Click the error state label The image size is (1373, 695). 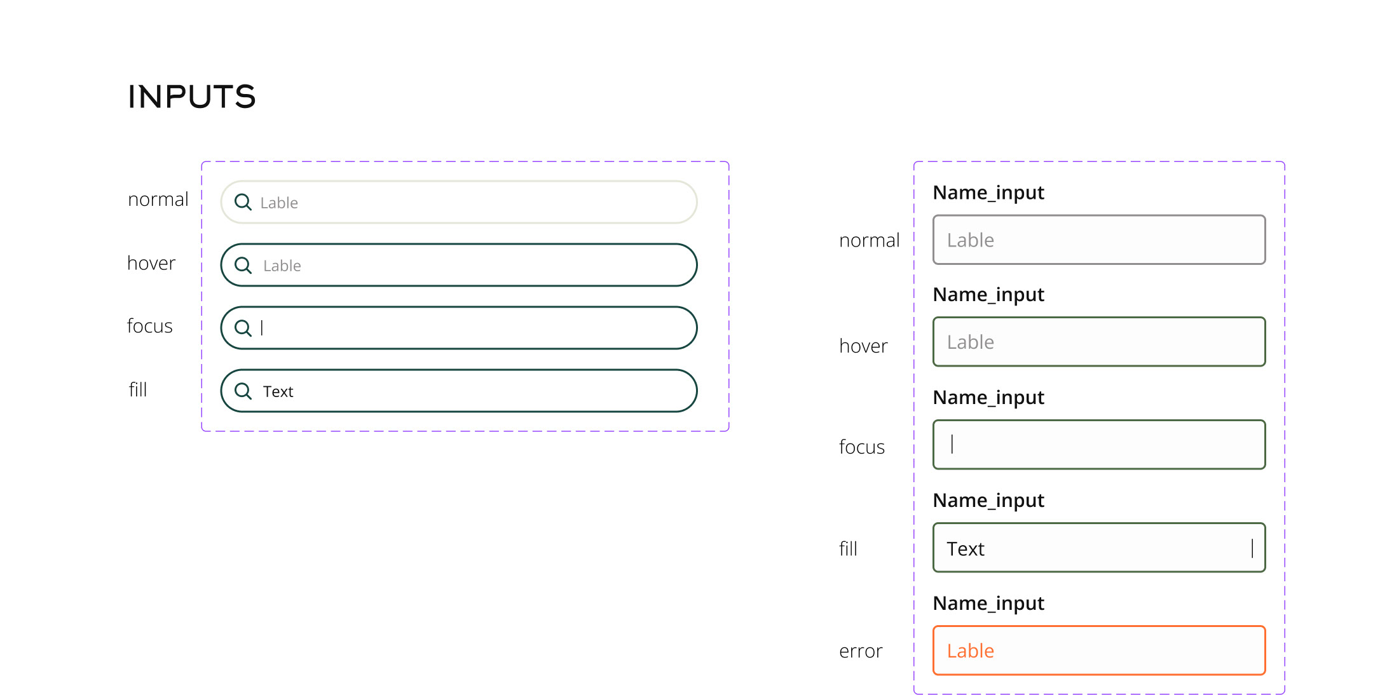861,651
